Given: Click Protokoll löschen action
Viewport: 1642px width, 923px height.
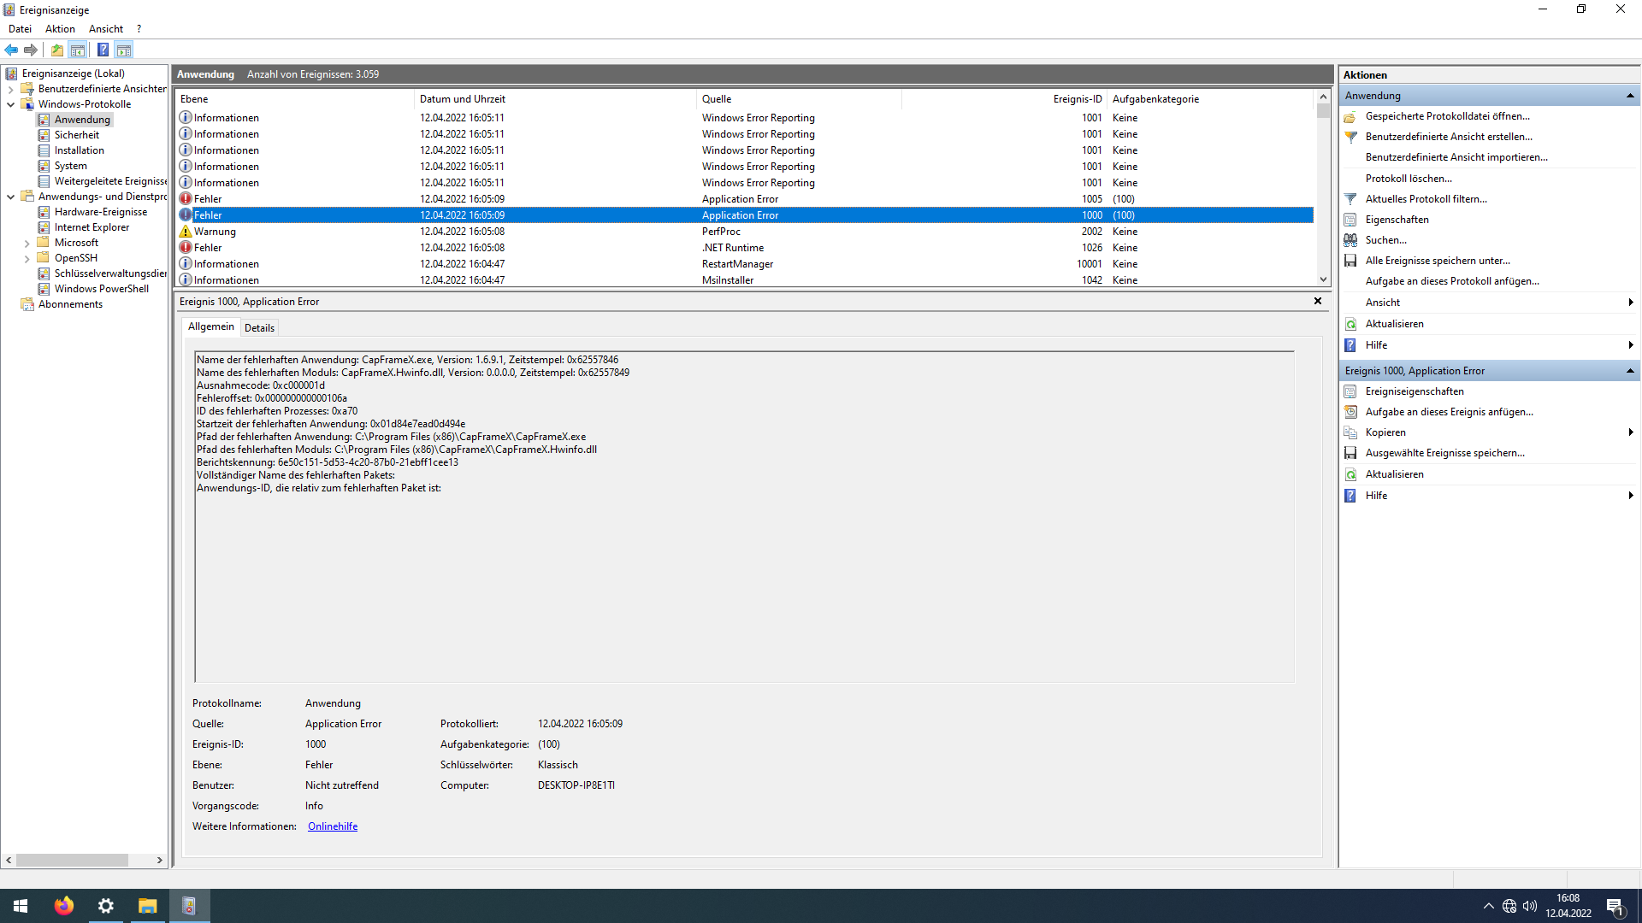Looking at the screenshot, I should [1409, 179].
